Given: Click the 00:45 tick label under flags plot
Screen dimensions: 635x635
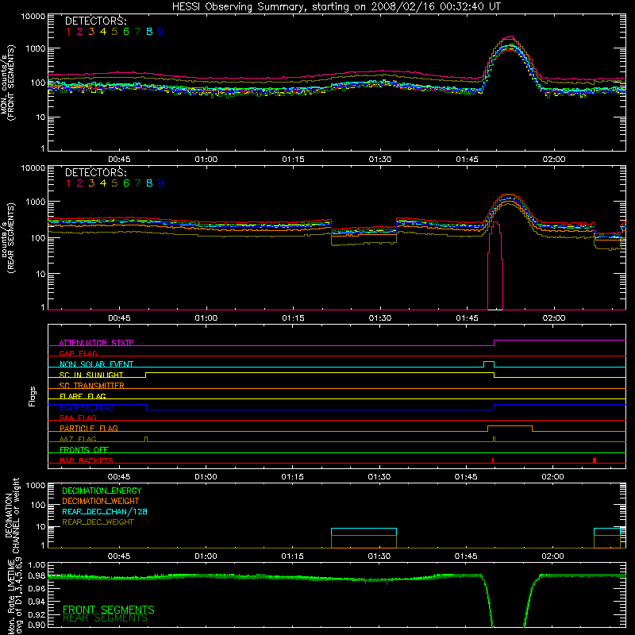Looking at the screenshot, I should click(x=119, y=477).
